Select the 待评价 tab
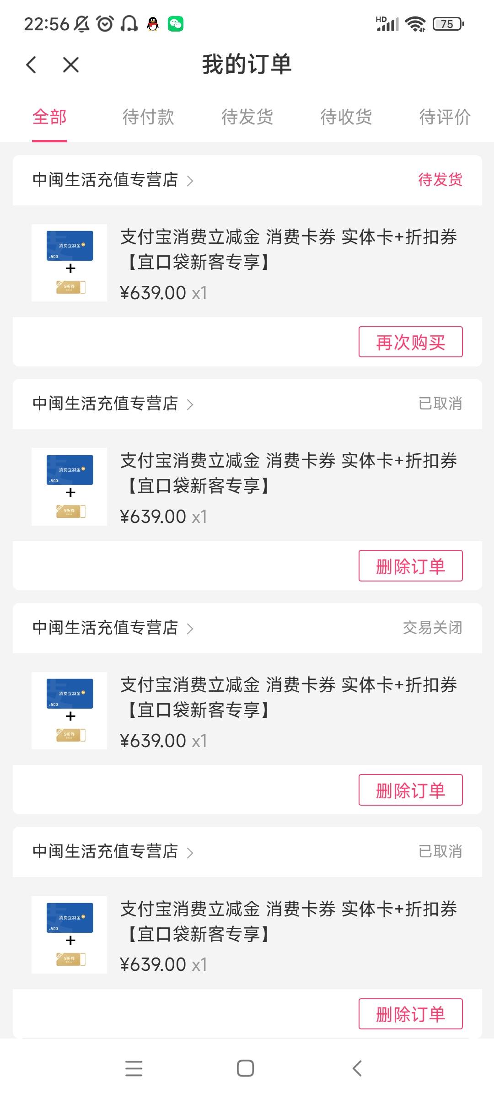Viewport: 494px width, 1098px height. (x=445, y=117)
